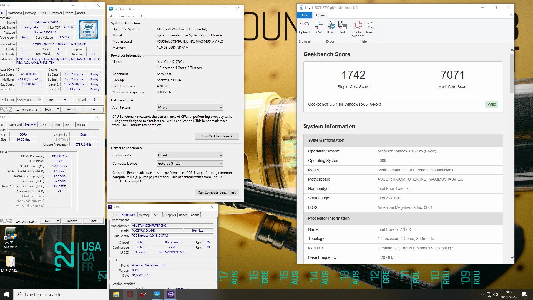
Task: Switch to SPD tab in top CPU-Z window
Action: pyautogui.click(x=43, y=13)
